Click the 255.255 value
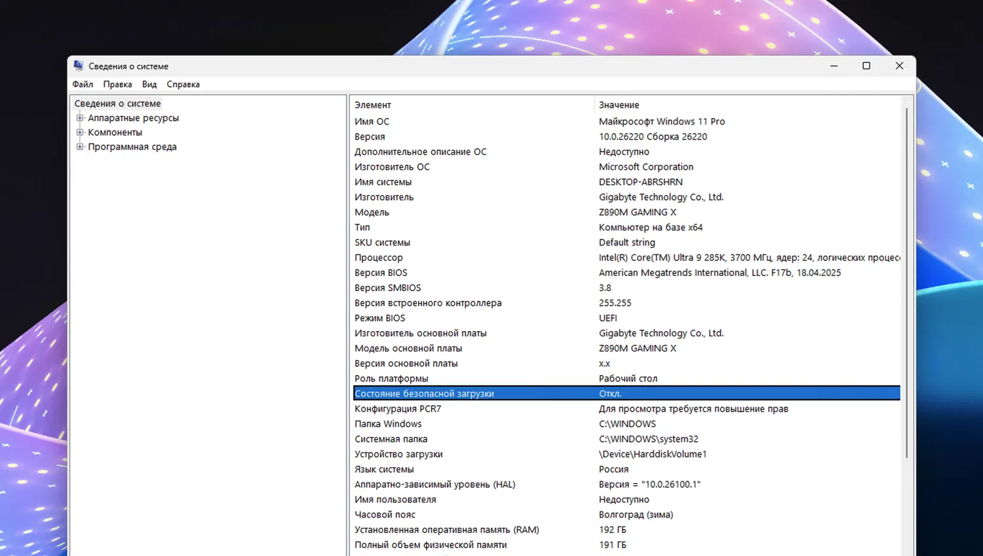 click(615, 302)
